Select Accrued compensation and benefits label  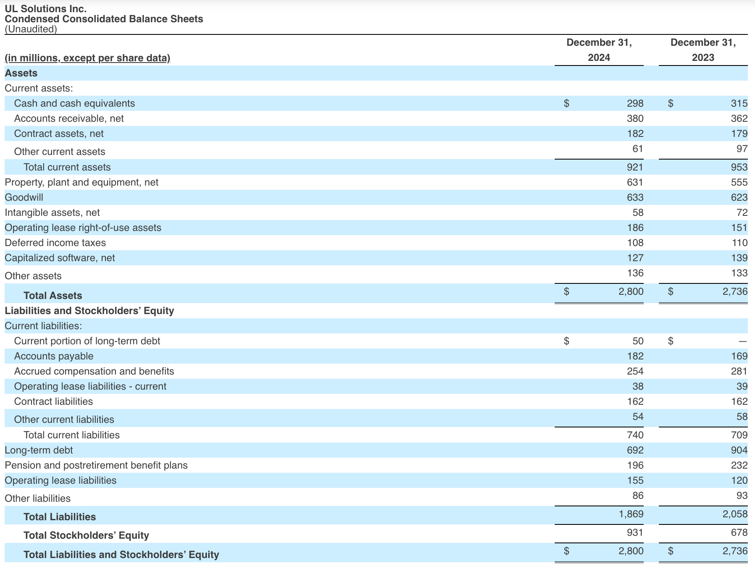[94, 371]
